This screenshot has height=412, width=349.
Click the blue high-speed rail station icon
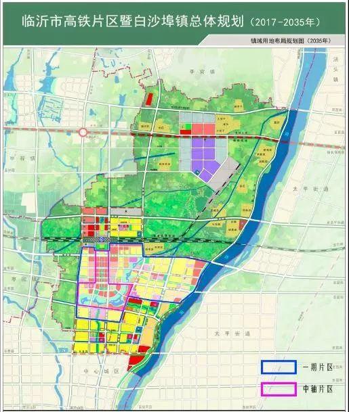[x=102, y=239]
